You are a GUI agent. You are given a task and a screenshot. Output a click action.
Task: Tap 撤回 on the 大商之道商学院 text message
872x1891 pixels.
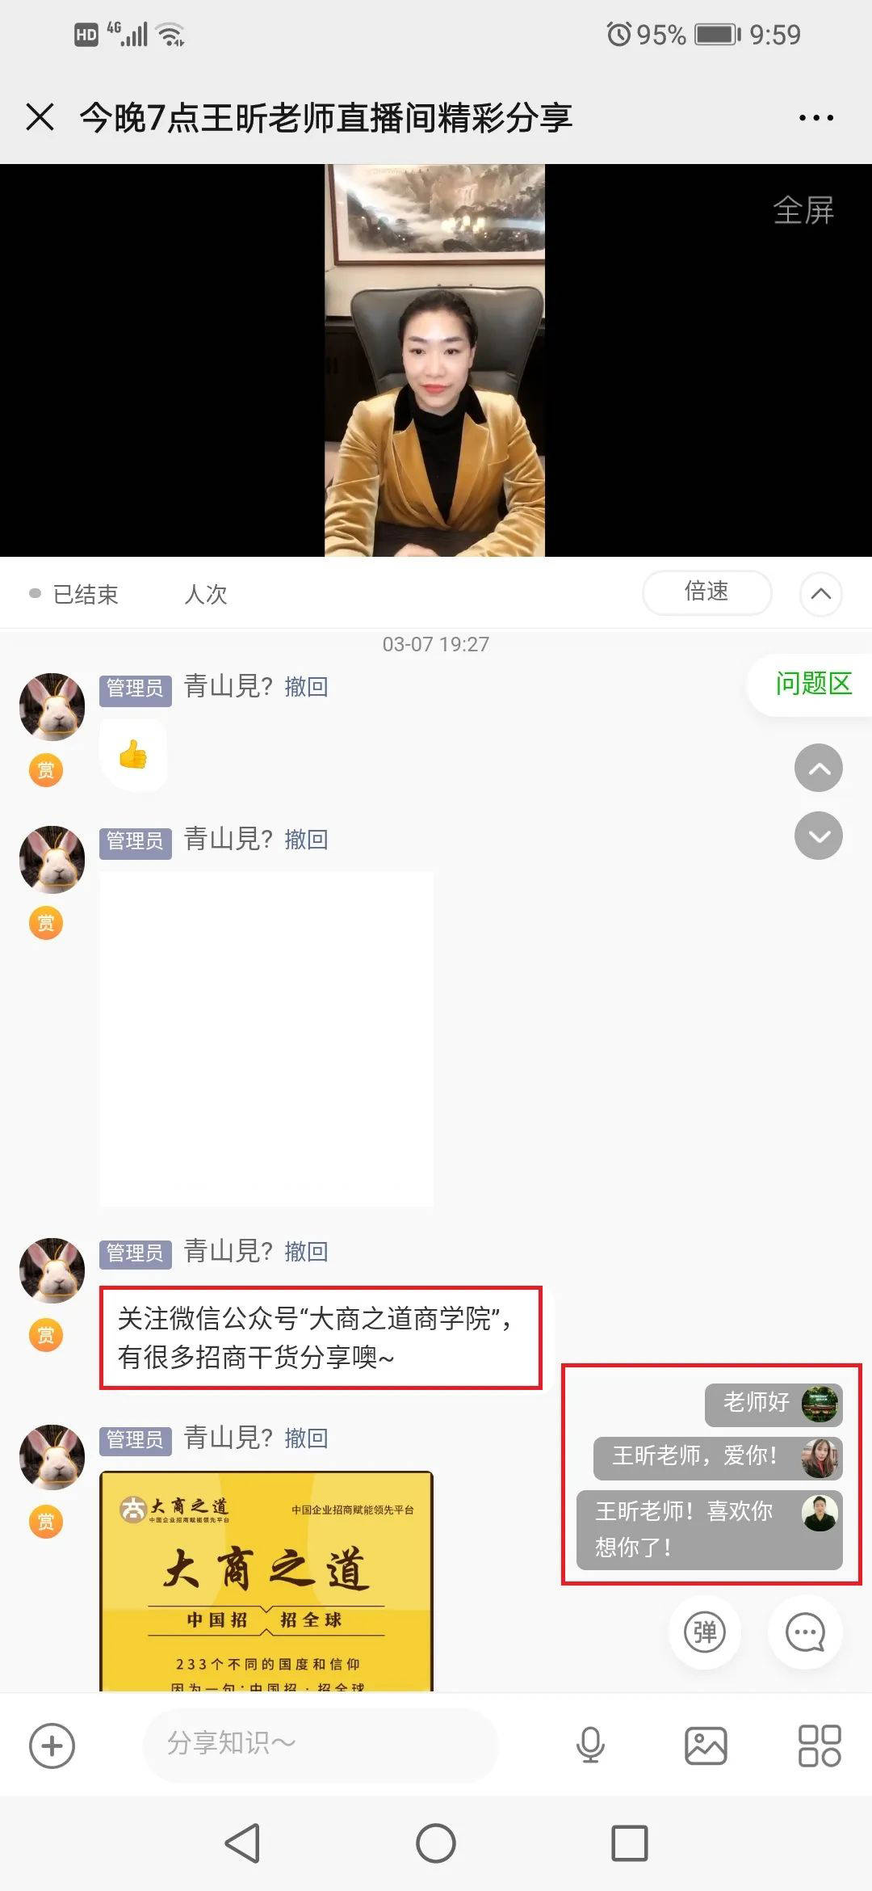[x=306, y=1252]
